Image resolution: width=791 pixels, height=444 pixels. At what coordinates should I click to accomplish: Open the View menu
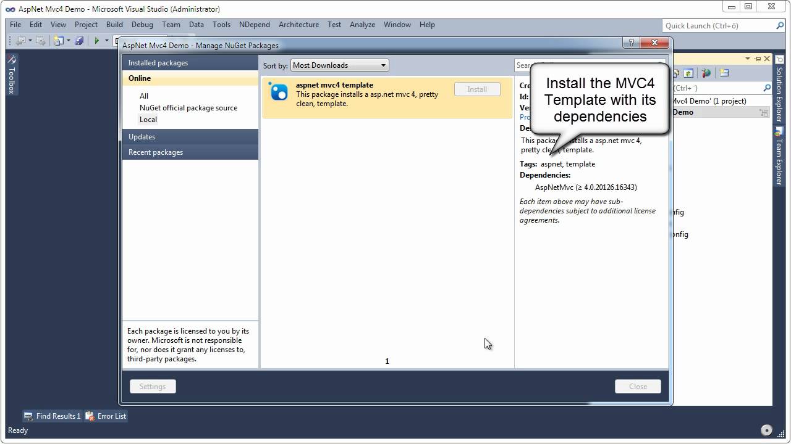(x=58, y=25)
